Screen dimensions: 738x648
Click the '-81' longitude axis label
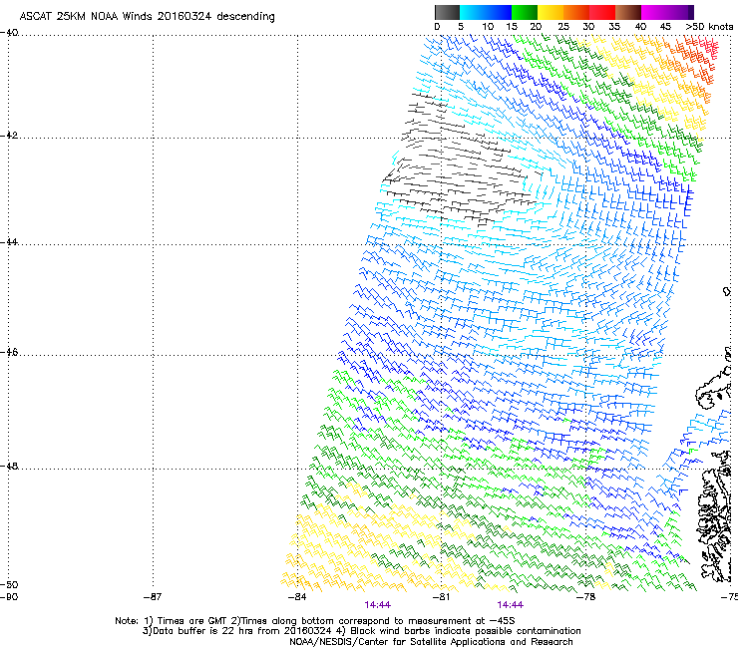(441, 597)
